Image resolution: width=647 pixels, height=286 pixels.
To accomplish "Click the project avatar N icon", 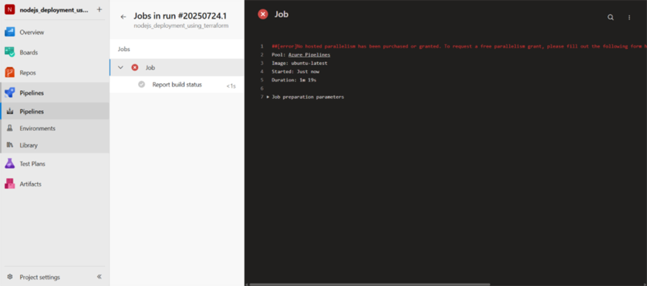I will click(9, 9).
